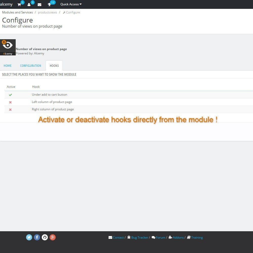Click the alcemy shop name
The width and height of the screenshot is (253, 253).
[x=6, y=4]
